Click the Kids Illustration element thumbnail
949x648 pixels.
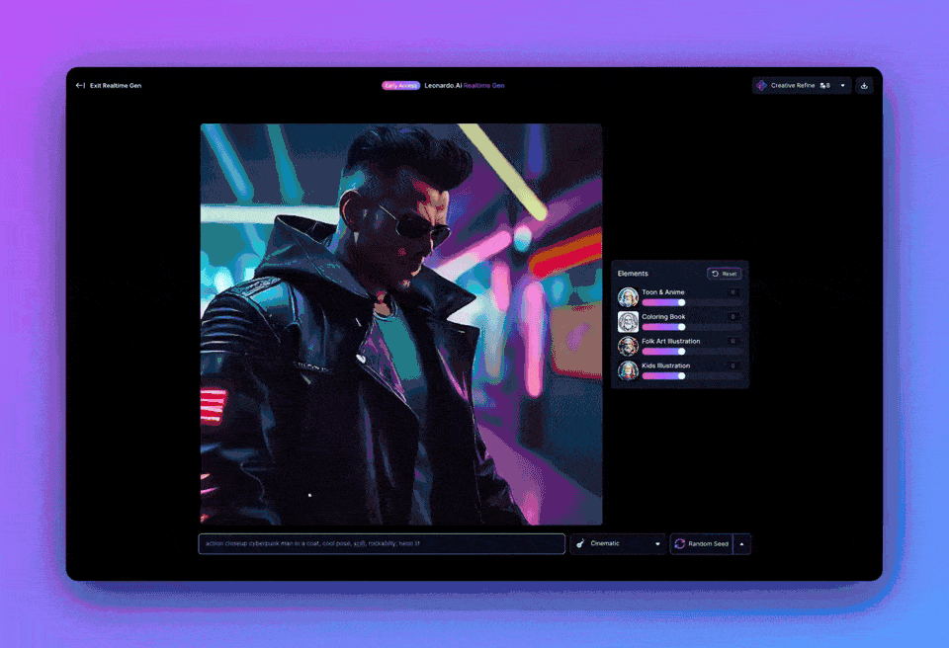tap(628, 370)
